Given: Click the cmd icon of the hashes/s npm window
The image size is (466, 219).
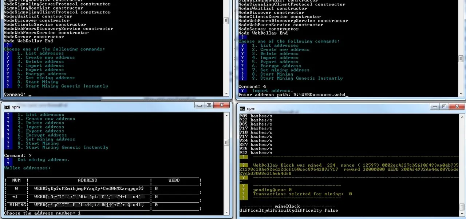Looking at the screenshot, I should 242,108.
